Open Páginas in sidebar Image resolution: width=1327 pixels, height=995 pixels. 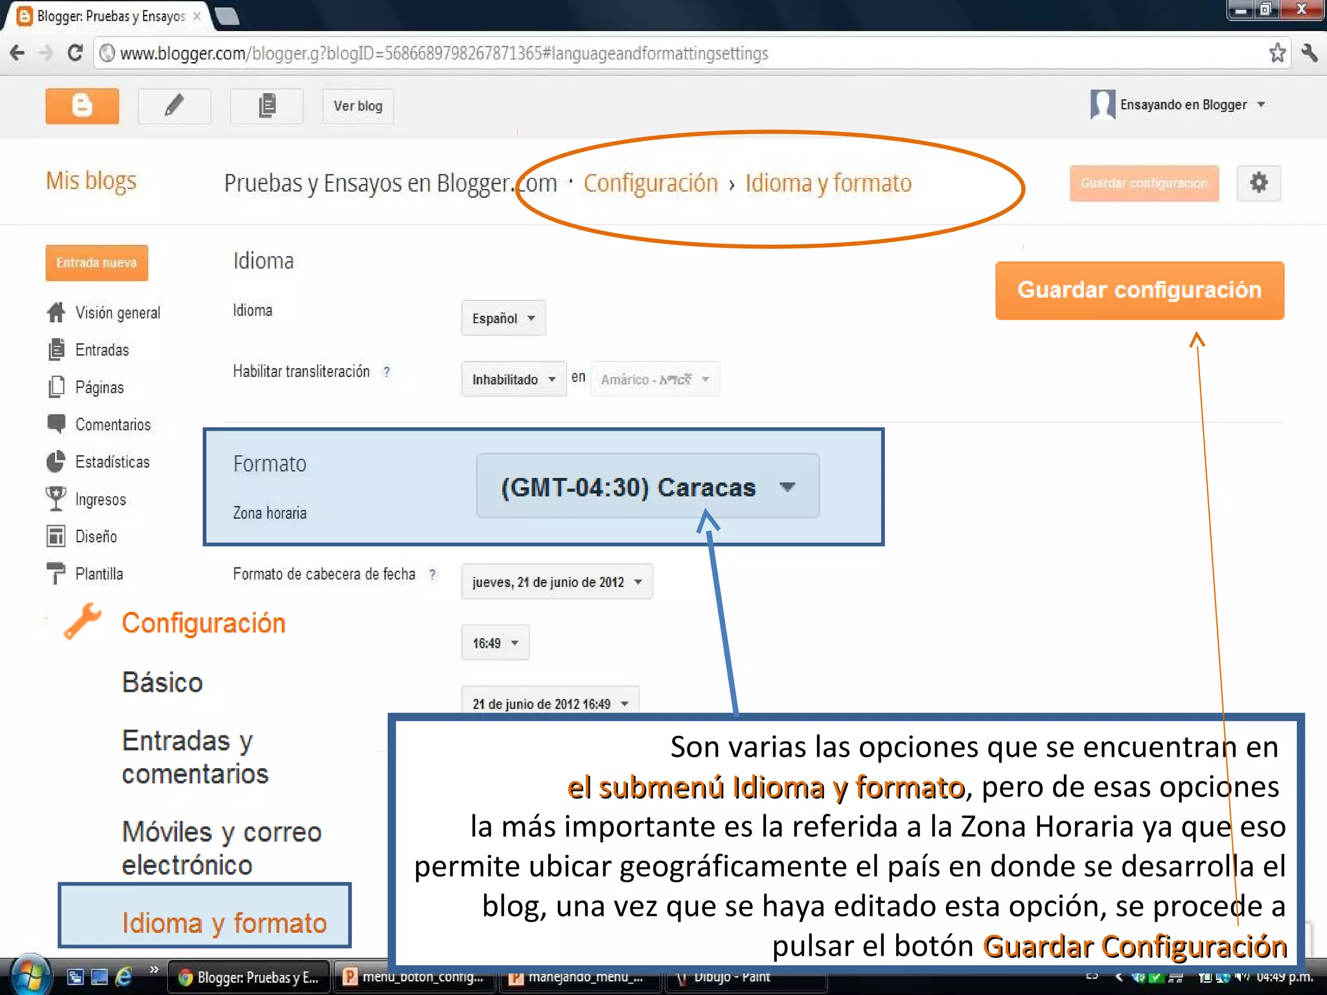[x=99, y=387]
